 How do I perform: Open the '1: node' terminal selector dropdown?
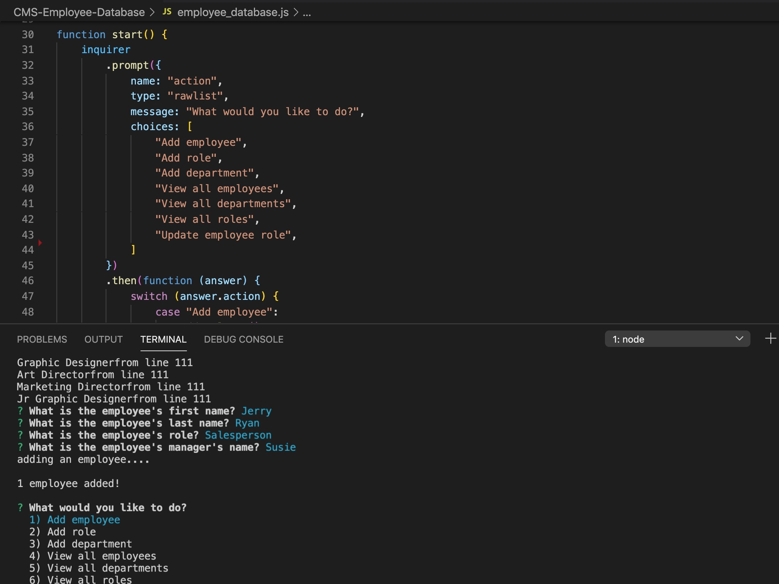point(677,339)
